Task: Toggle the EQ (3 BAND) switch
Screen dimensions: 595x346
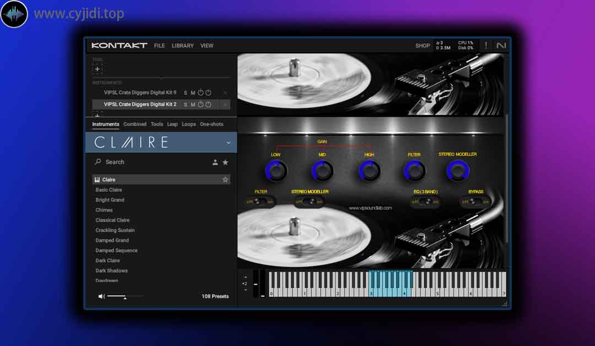Action: (425, 202)
